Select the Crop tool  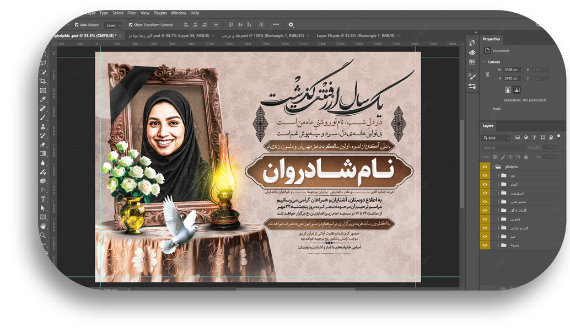pyautogui.click(x=43, y=81)
